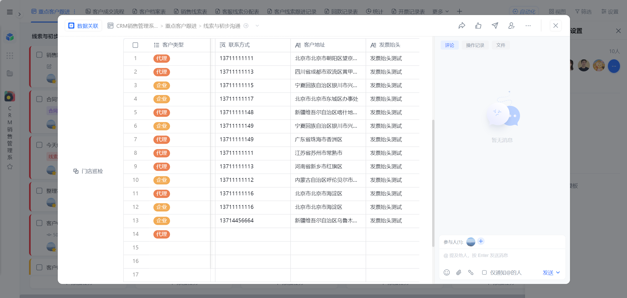Image resolution: width=627 pixels, height=298 pixels.
Task: Toggle the select-all checkbox in table header
Action: (135, 45)
